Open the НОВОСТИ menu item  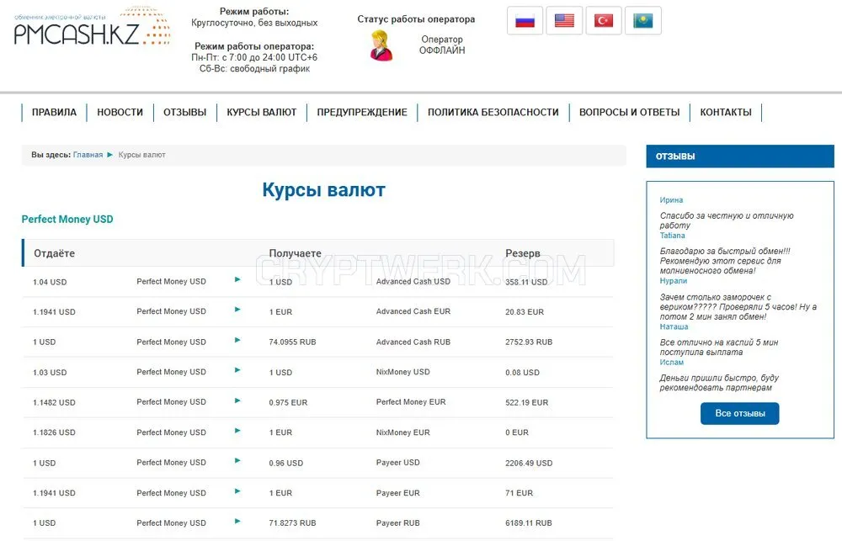[x=120, y=112]
